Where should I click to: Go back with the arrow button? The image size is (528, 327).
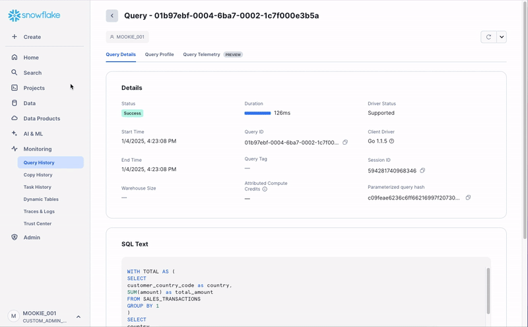[x=112, y=15]
